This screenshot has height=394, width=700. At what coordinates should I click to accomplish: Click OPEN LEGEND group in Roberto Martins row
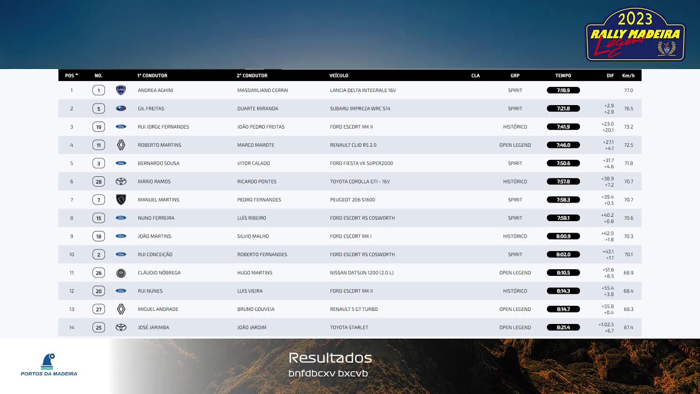[x=515, y=145]
